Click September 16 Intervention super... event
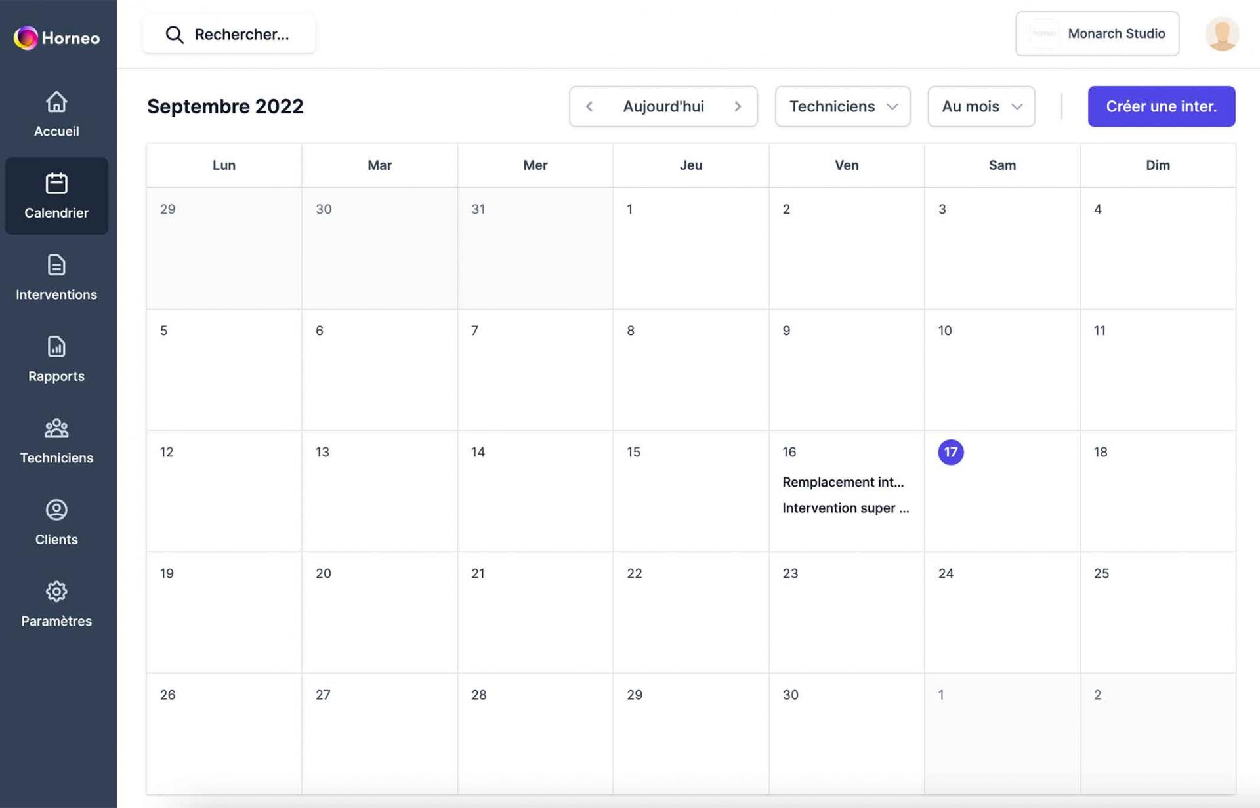The height and width of the screenshot is (808, 1260). (x=846, y=507)
